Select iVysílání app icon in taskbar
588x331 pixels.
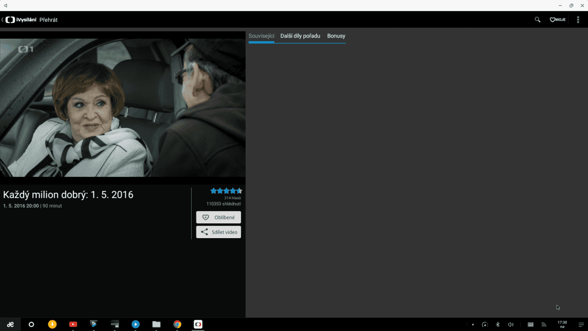pos(198,325)
